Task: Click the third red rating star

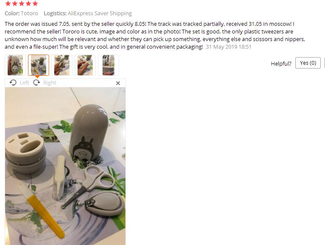Action: 22,3
